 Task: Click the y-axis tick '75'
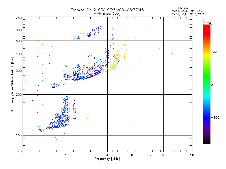coord(20,151)
